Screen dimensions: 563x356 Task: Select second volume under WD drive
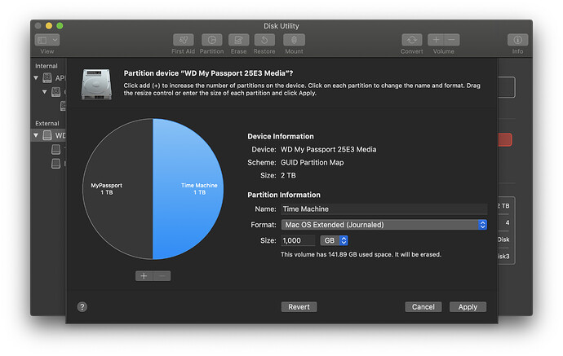click(55, 164)
